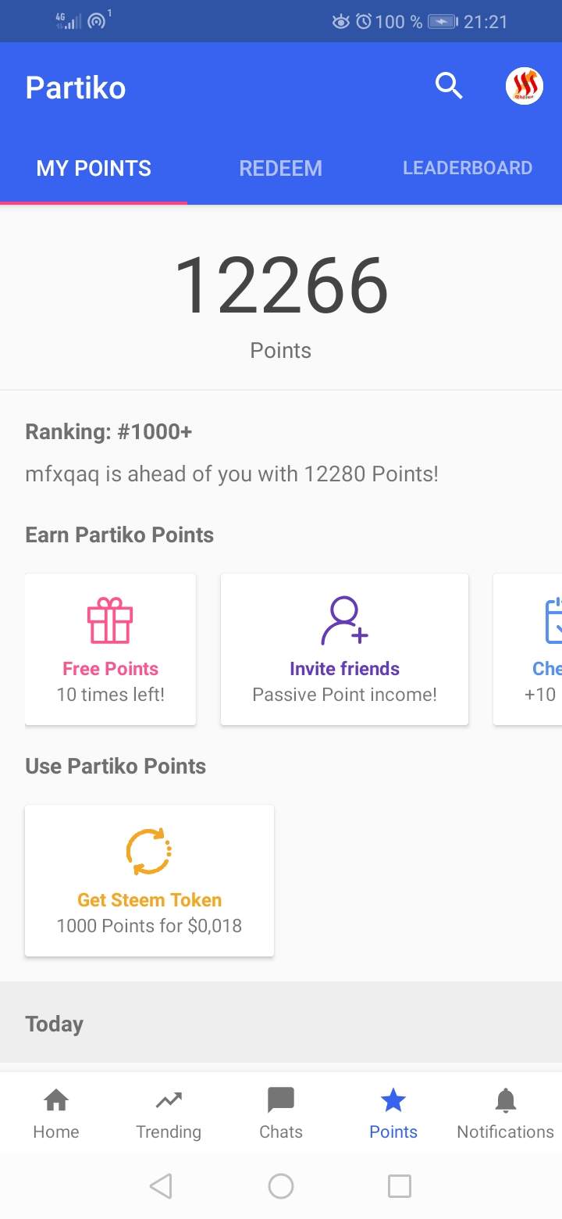562x1219 pixels.
Task: Select the MY POINTS tab
Action: click(x=94, y=168)
